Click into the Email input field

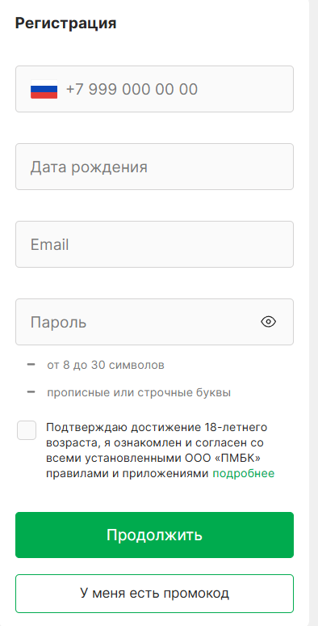coord(155,244)
